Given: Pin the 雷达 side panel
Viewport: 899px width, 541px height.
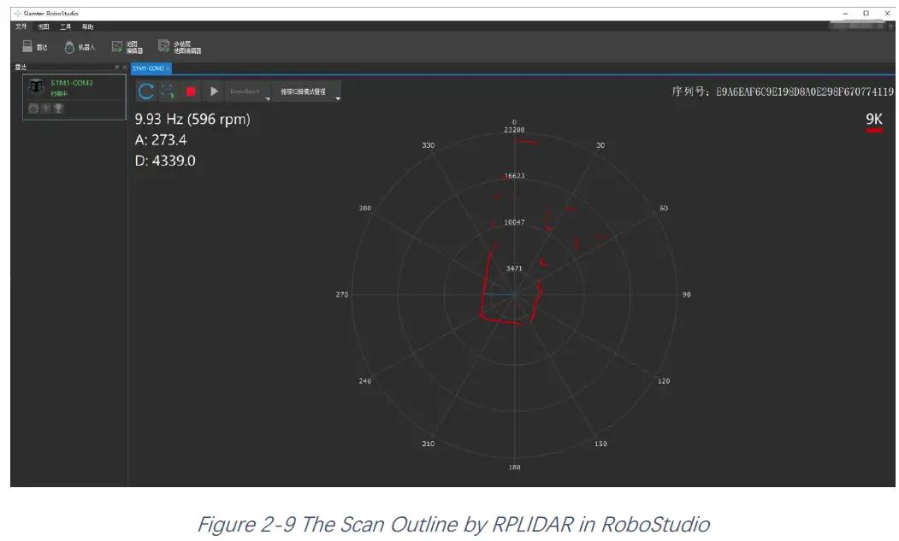Looking at the screenshot, I should click(x=117, y=67).
